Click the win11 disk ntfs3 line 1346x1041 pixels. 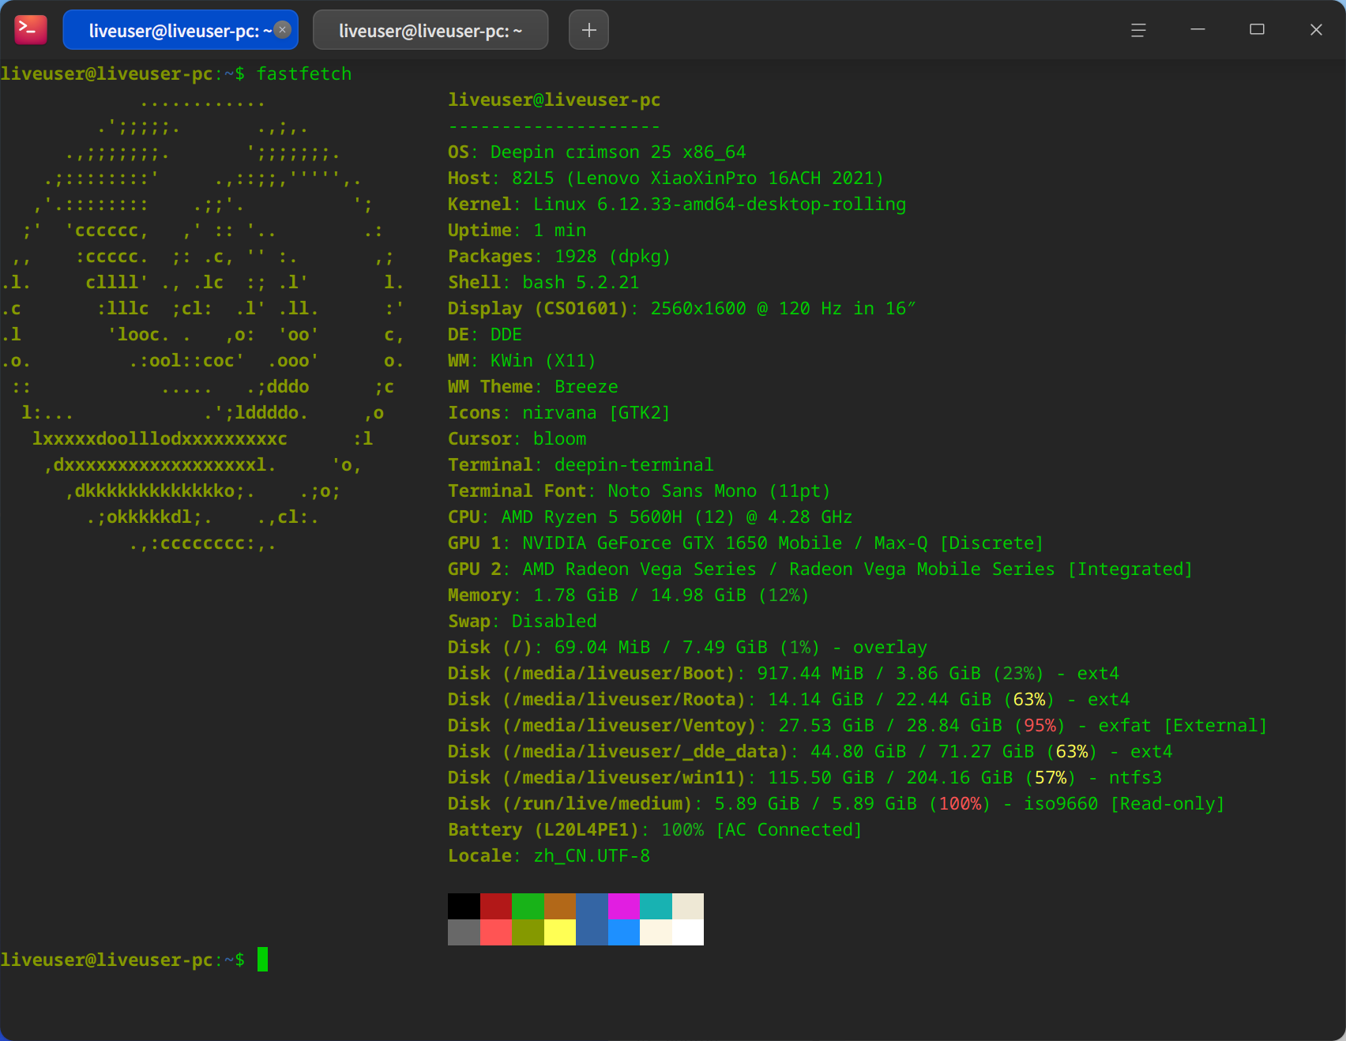coord(805,777)
